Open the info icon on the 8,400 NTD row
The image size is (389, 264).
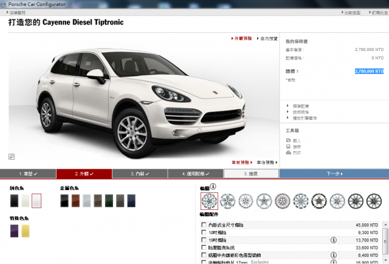(334, 255)
